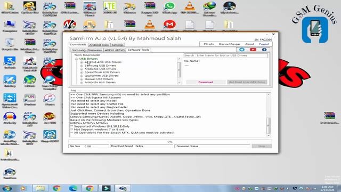
Task: Open the Windows Start menu
Action: 7,188
